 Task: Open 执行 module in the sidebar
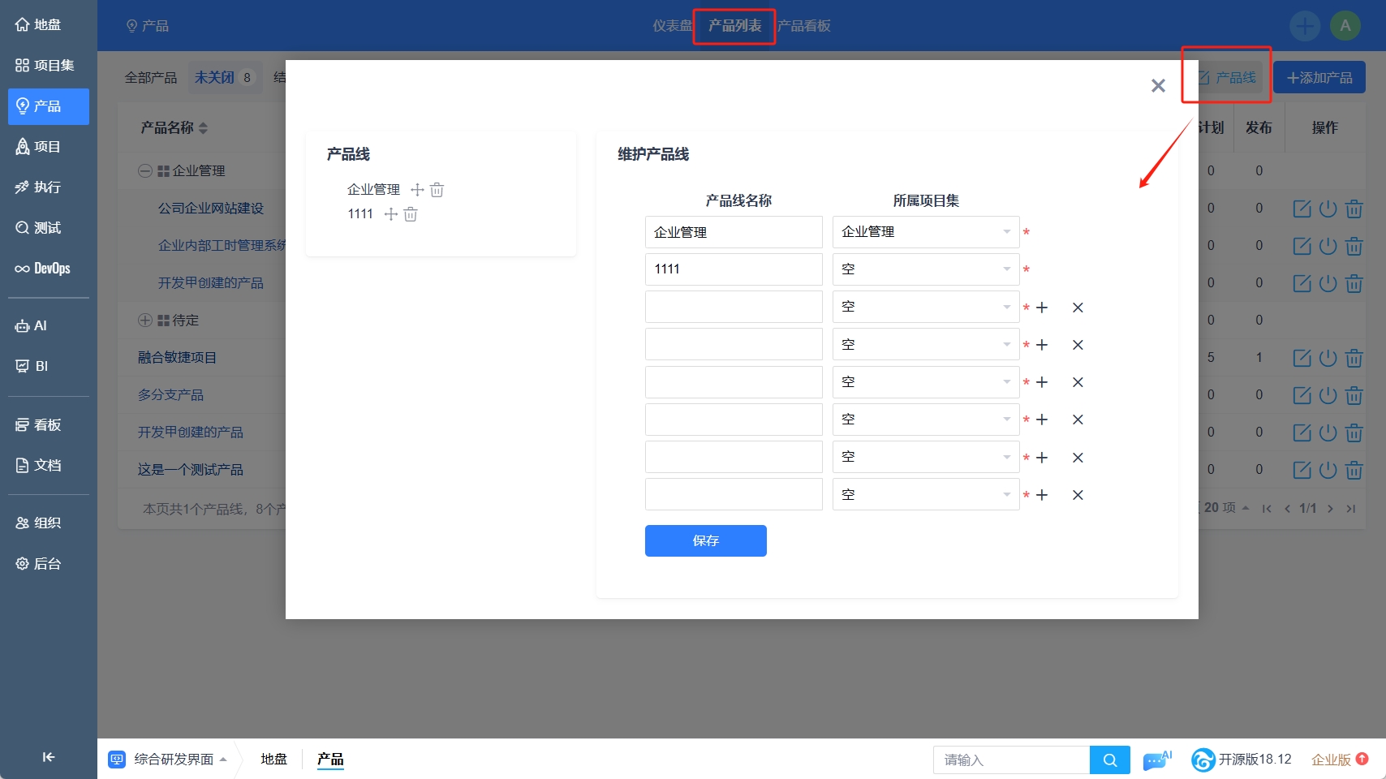pos(39,187)
